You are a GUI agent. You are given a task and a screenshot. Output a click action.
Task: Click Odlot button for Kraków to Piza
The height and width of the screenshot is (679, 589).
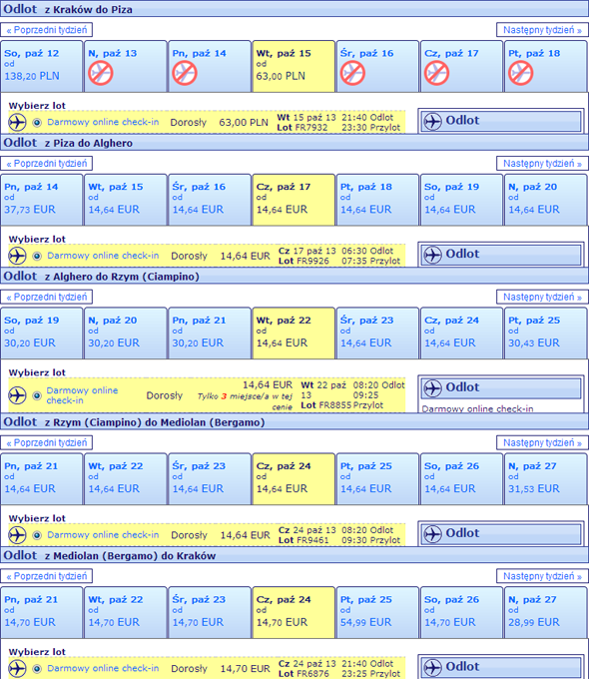(x=501, y=121)
